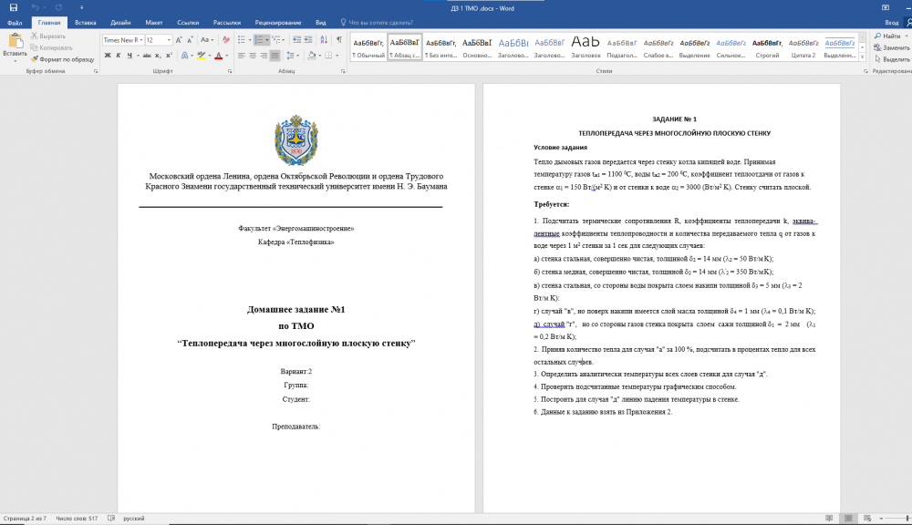Toggle Bold formatting (Ж)

pyautogui.click(x=107, y=56)
